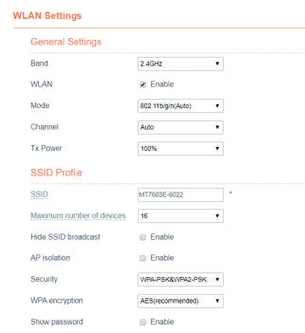Viewport: 305px width, 333px height.
Task: Enable the AP isolation checkbox
Action: [x=143, y=258]
